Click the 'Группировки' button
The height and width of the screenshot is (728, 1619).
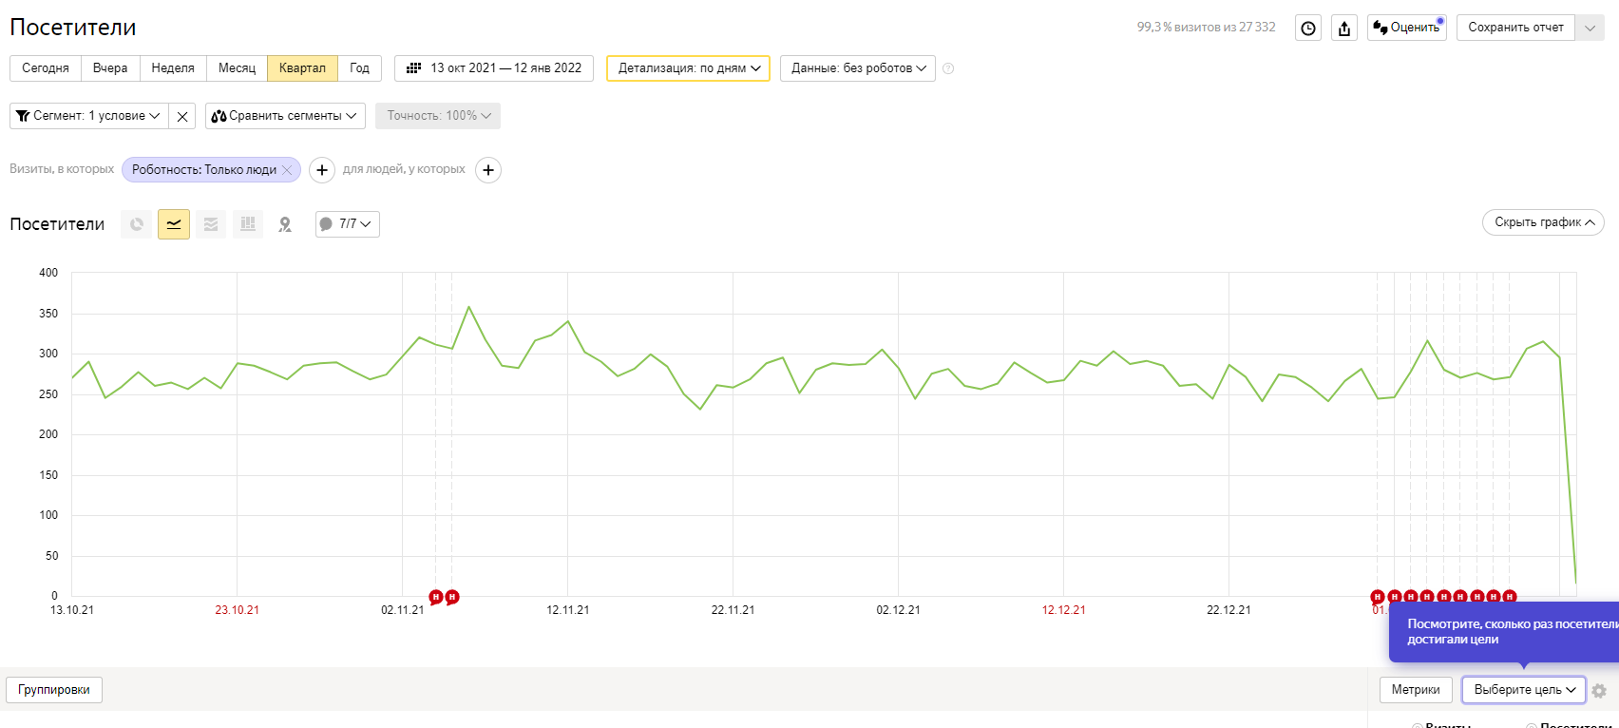[x=54, y=690]
